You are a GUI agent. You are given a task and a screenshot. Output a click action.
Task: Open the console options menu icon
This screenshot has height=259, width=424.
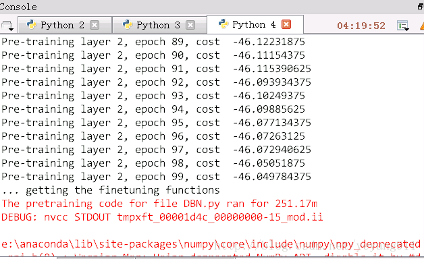403,26
